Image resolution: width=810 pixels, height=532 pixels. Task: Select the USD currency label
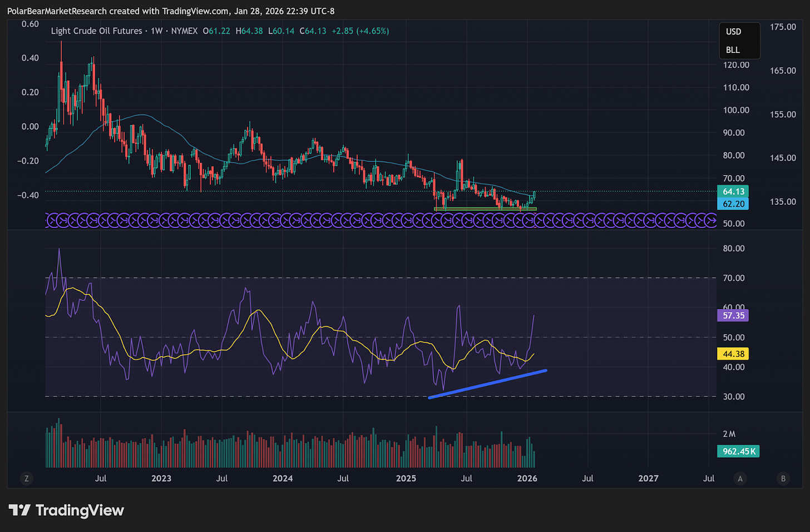[x=734, y=32]
